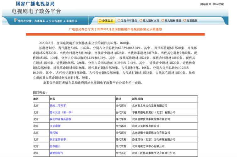The height and width of the screenshot is (157, 237).
Task: Open the drama link 德云瓦舍(第一季)
Action: (x=61, y=112)
